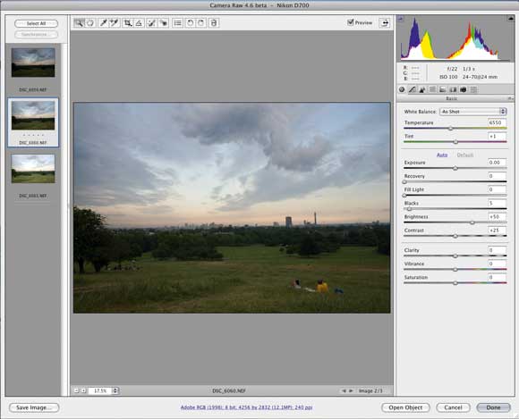Select the Zoom tool
519x419 pixels.
pyautogui.click(x=79, y=23)
